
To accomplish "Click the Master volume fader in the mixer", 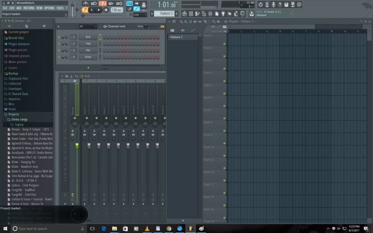I will 76,146.
